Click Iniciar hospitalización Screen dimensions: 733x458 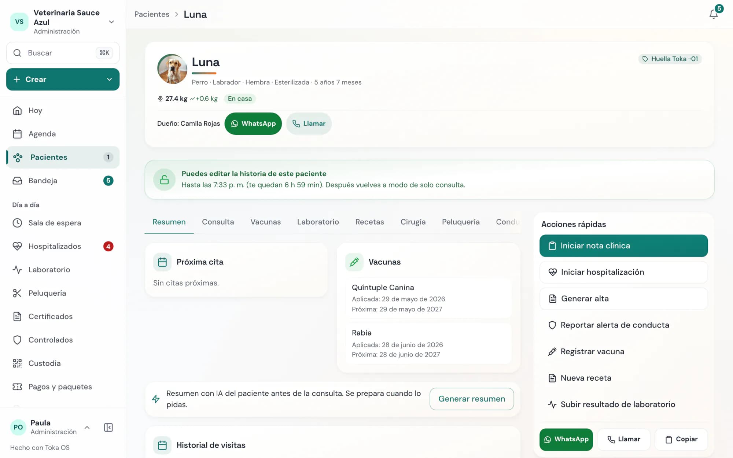click(x=623, y=272)
